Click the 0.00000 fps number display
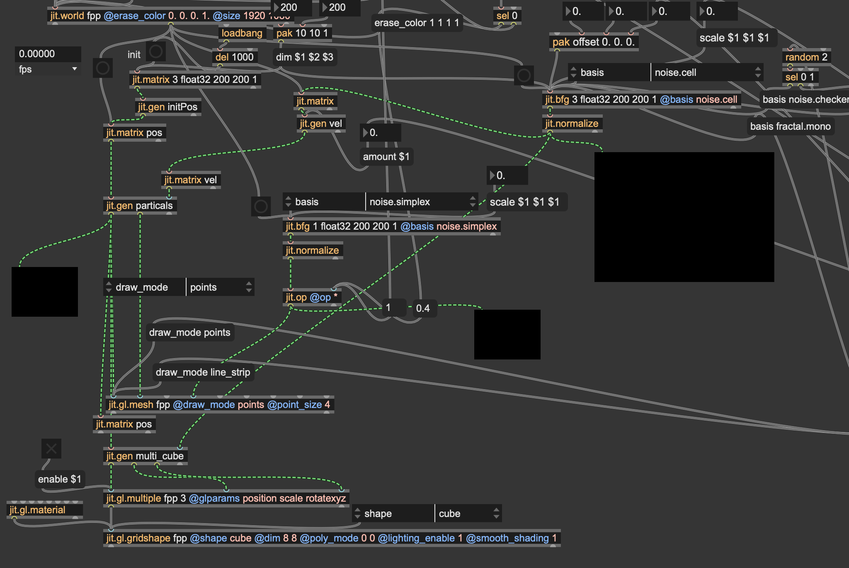Screen dimensions: 849x568 [48, 54]
